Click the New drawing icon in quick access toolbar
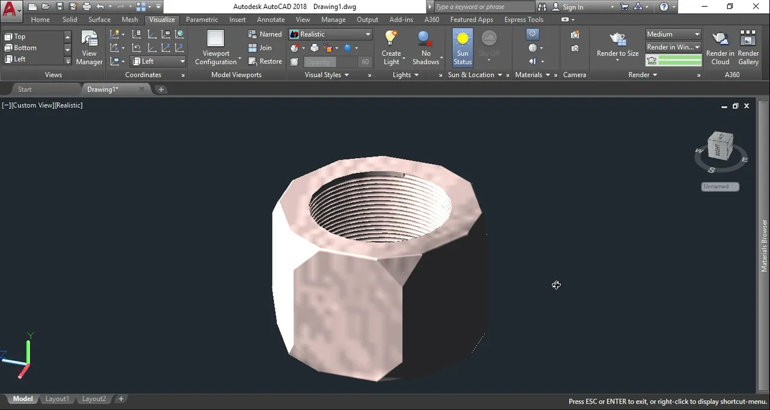 click(x=32, y=7)
